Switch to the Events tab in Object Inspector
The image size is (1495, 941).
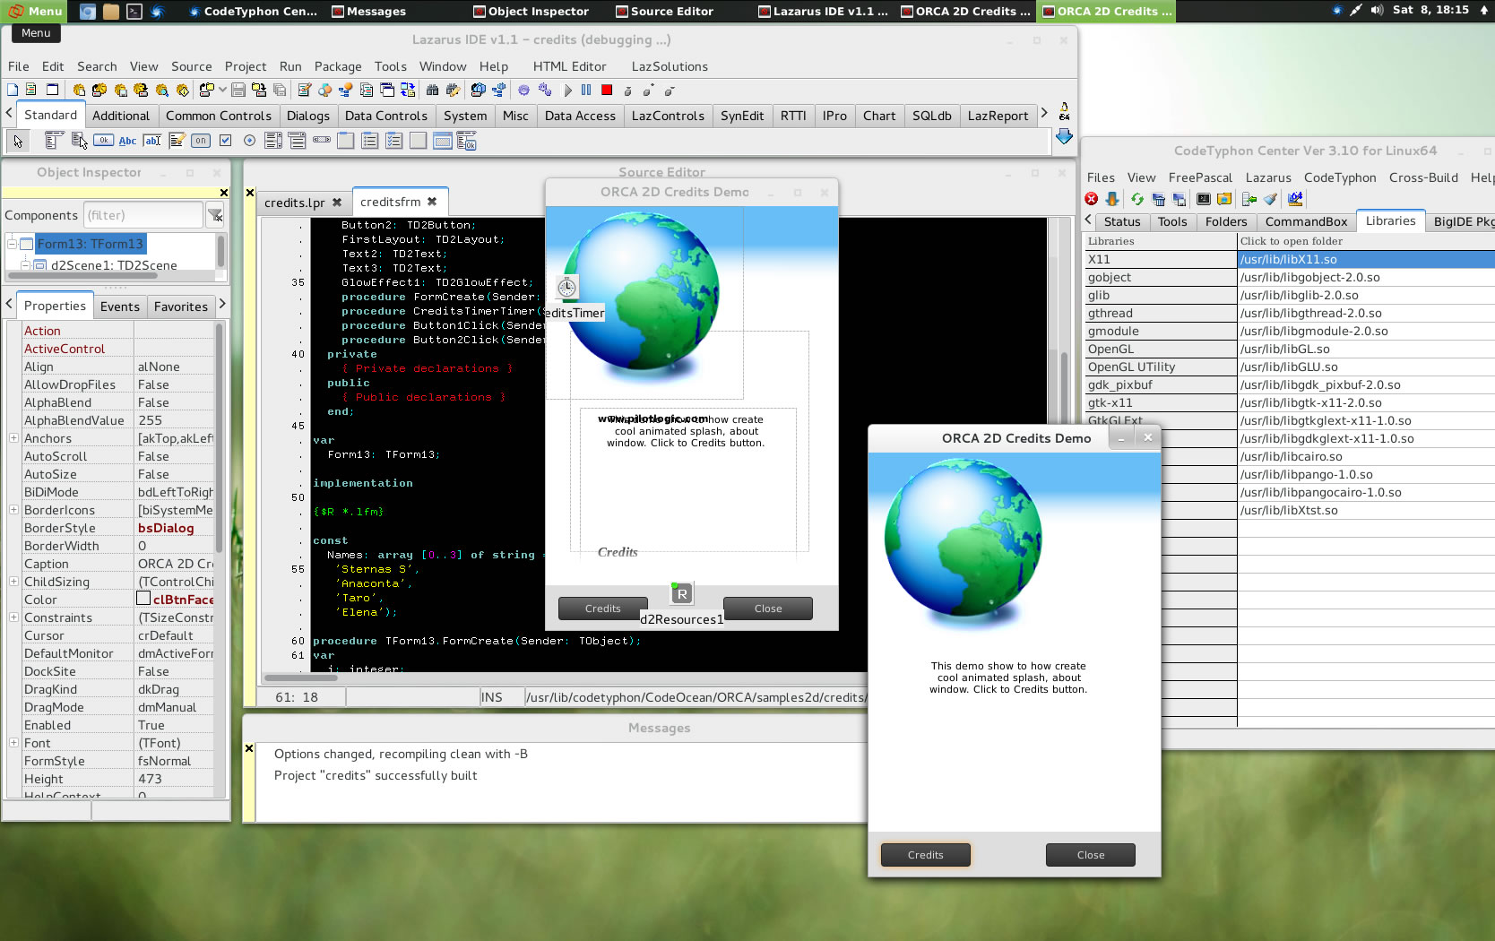(120, 306)
